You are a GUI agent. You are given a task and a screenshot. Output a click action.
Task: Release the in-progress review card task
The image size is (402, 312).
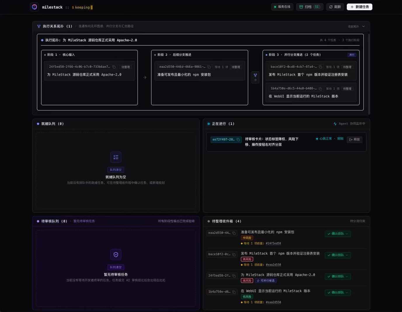[354, 140]
